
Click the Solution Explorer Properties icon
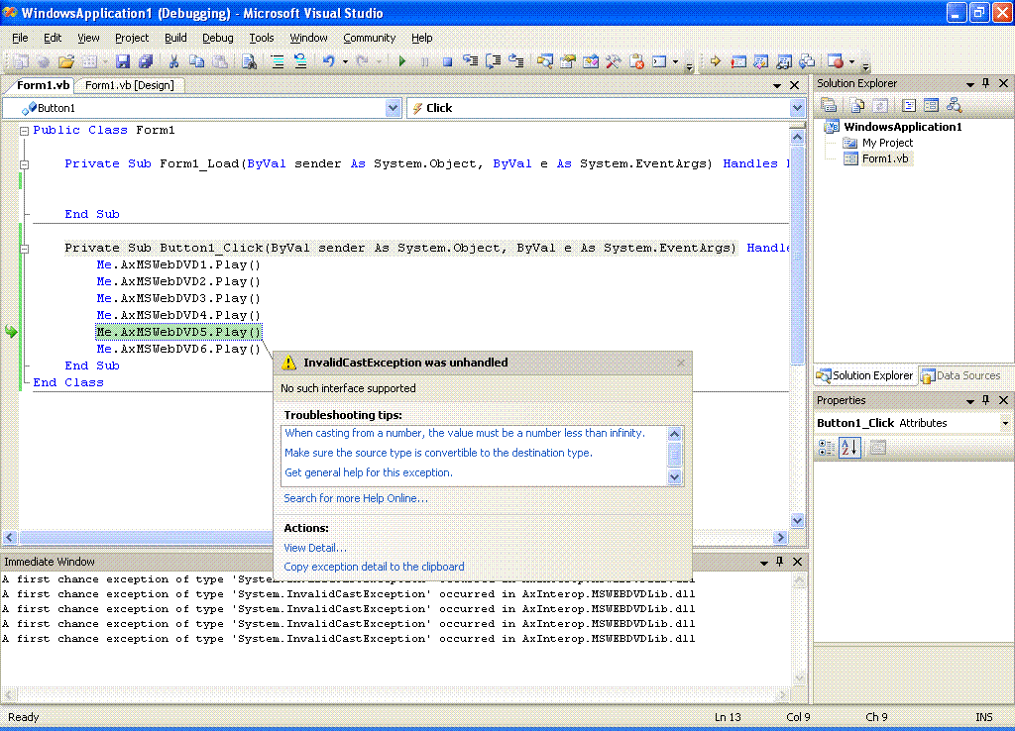(x=829, y=105)
